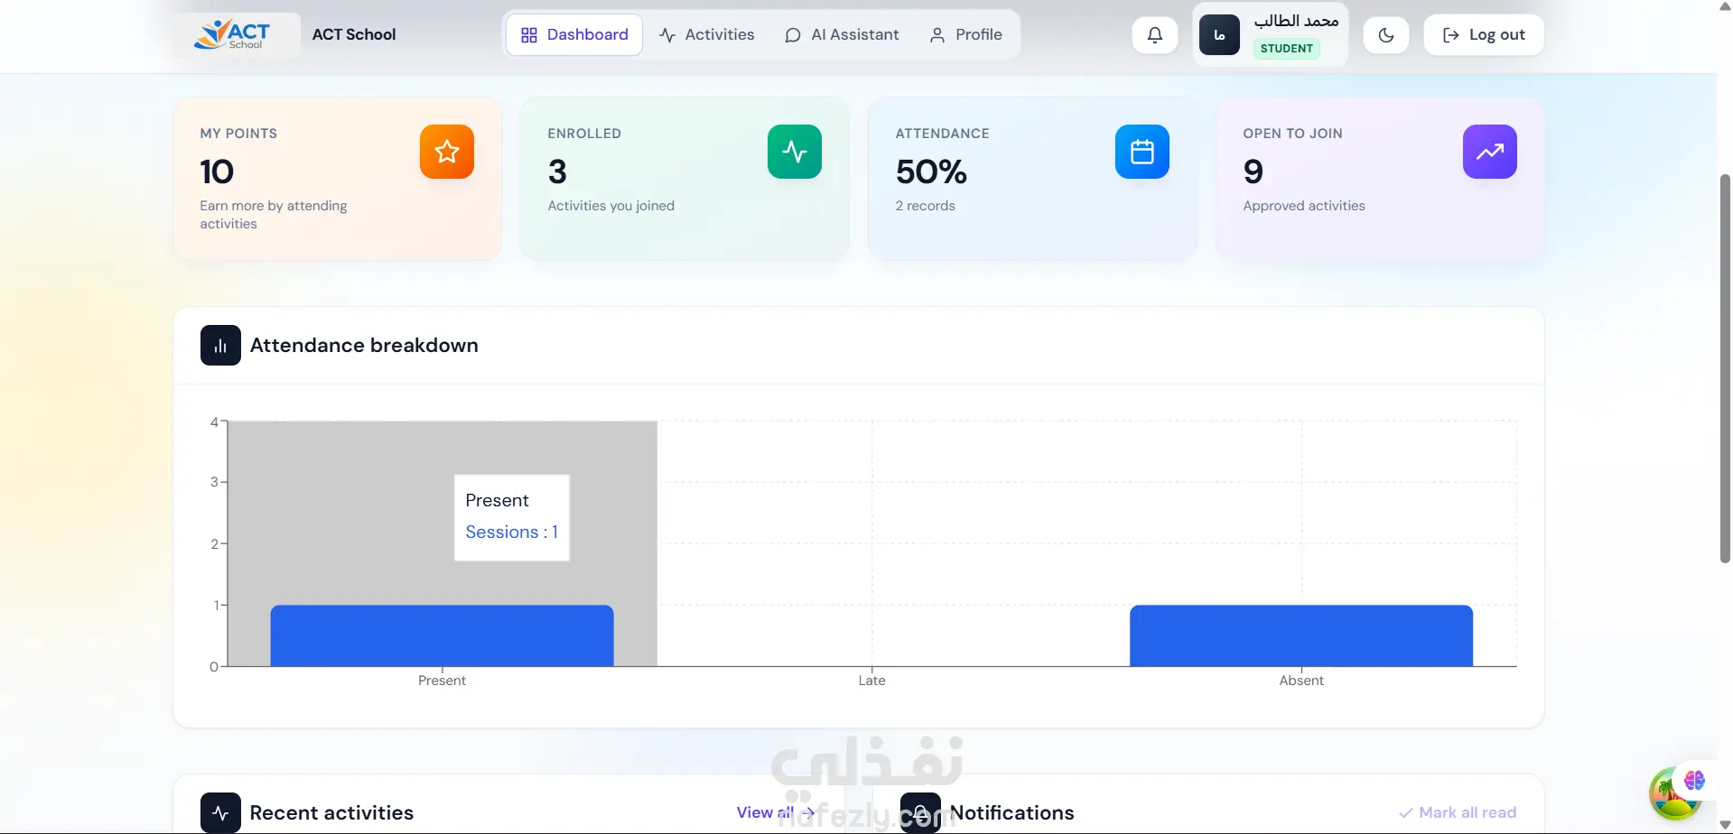Click the green pulse icon in Enrolled
This screenshot has height=834, width=1733.
[x=795, y=152]
